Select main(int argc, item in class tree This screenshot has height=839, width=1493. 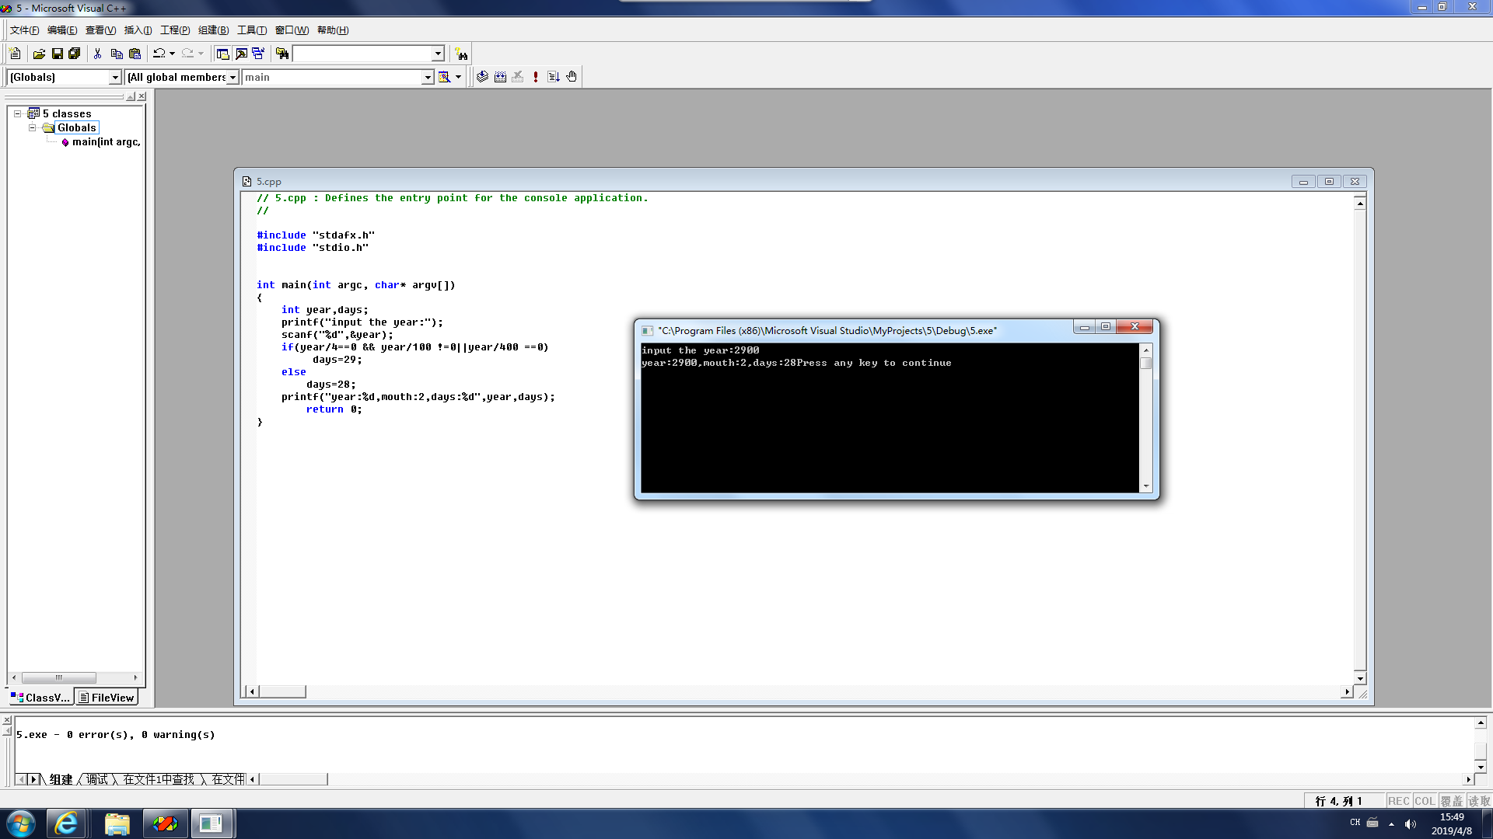tap(105, 142)
